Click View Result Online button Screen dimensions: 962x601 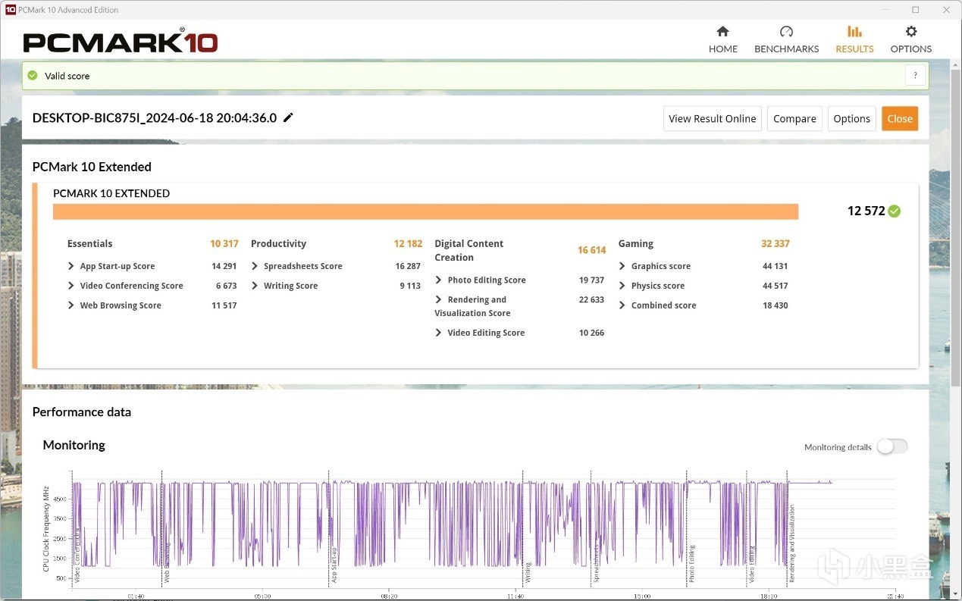click(x=712, y=118)
